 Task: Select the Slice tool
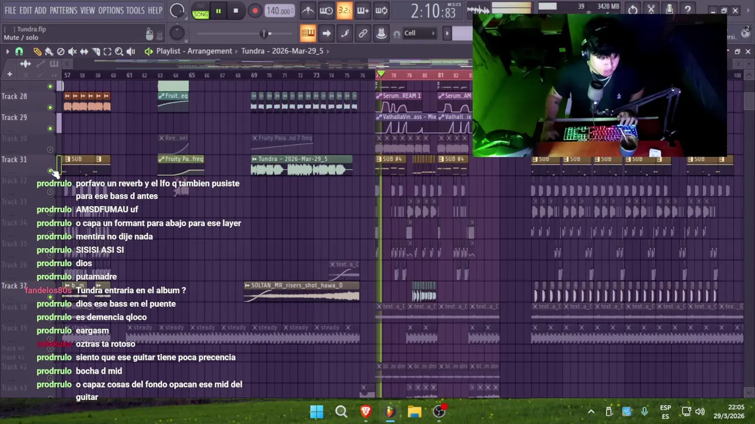pyautogui.click(x=96, y=51)
